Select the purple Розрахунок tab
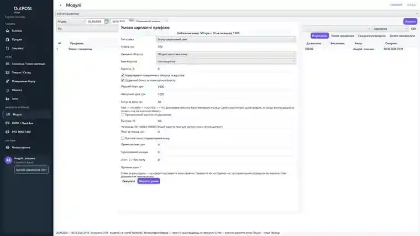420x236 pixels. click(319, 35)
